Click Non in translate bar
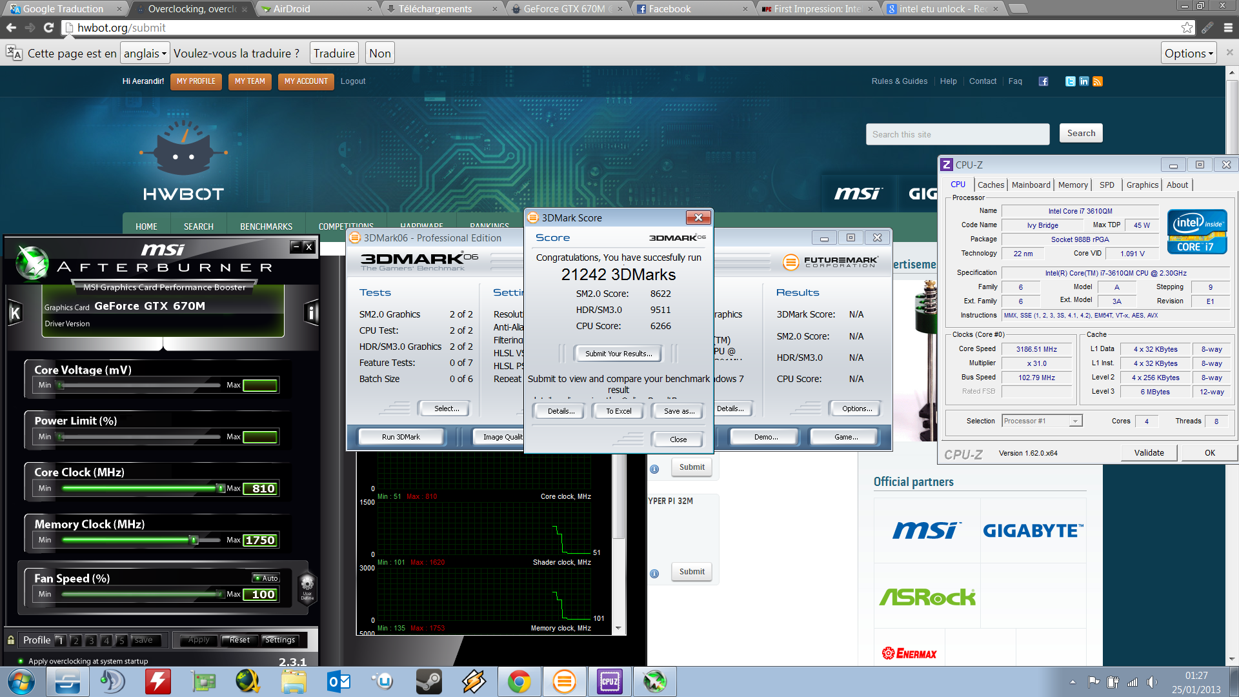 pos(379,54)
